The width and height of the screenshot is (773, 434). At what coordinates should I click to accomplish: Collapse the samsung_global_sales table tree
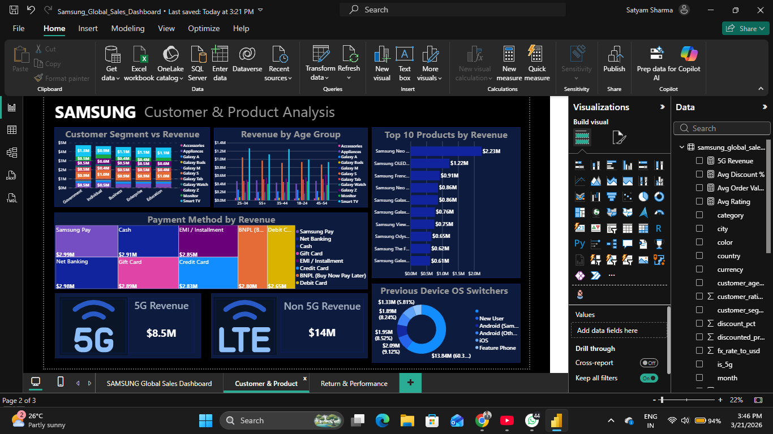coord(682,147)
